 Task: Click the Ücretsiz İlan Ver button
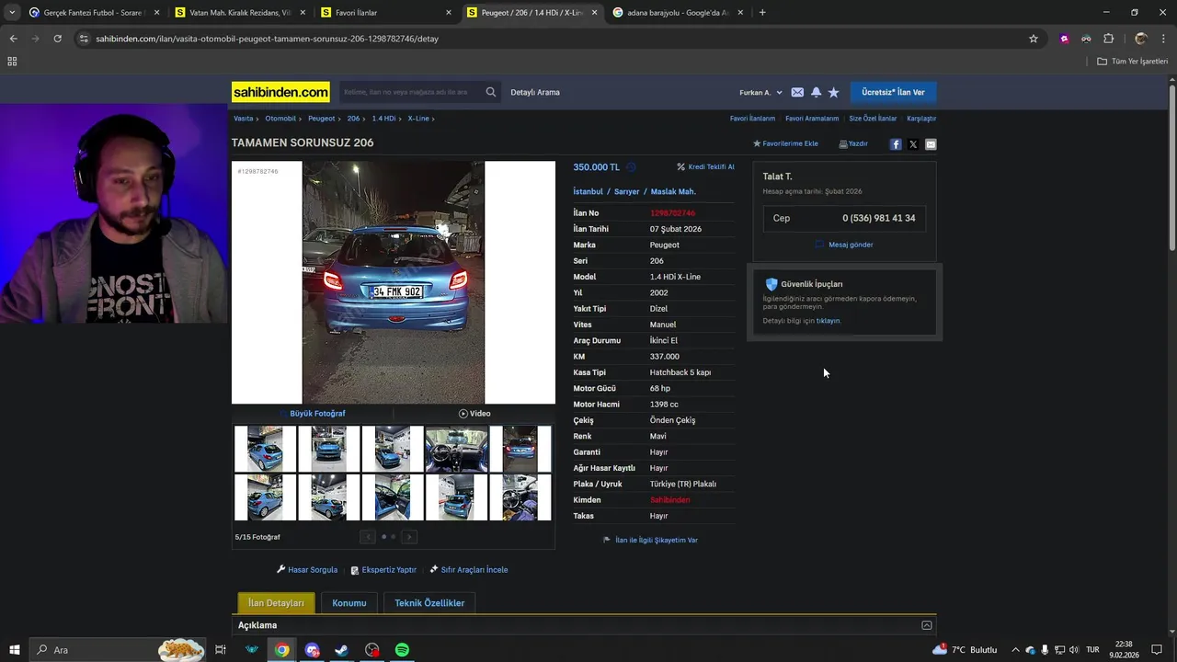tap(893, 92)
